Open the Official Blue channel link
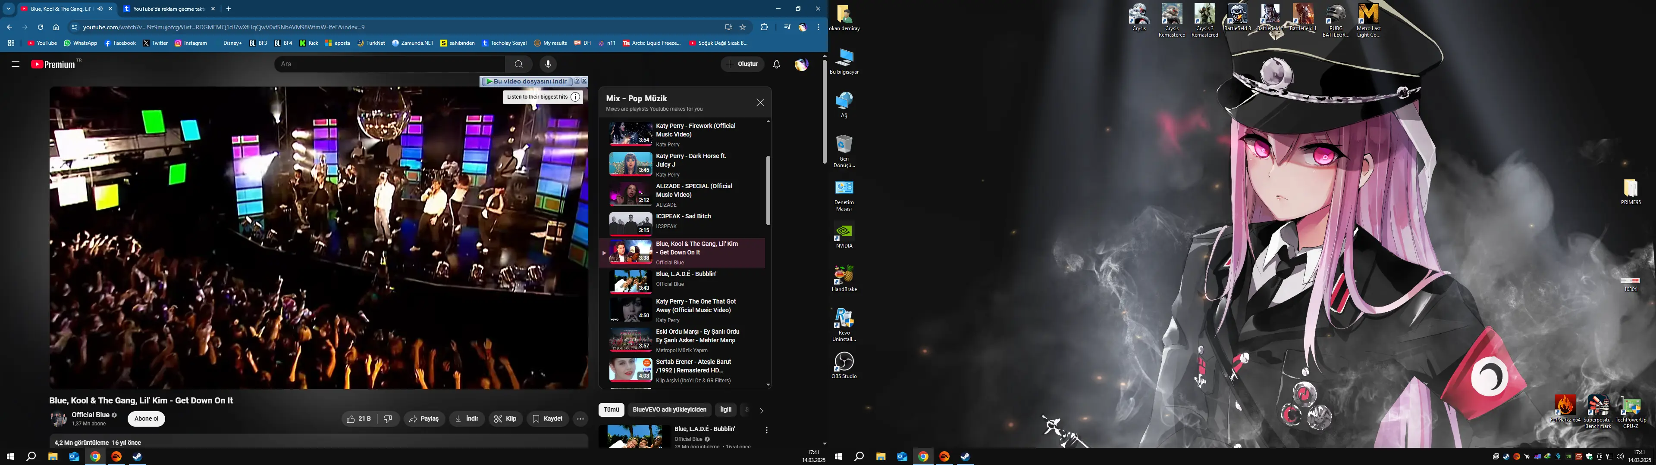Screen dimensions: 1656x465 pos(91,415)
